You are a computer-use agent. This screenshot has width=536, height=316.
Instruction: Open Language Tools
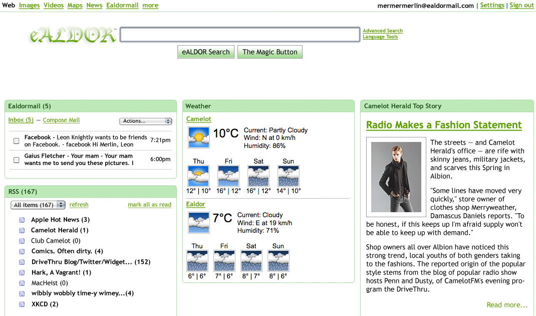(x=381, y=37)
